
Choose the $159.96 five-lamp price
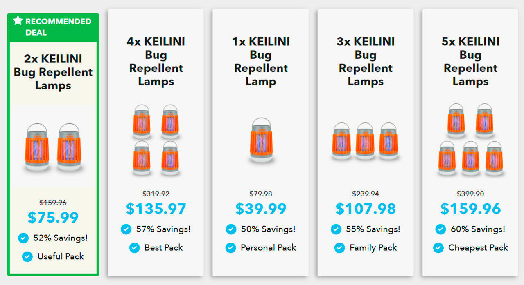[x=470, y=209]
